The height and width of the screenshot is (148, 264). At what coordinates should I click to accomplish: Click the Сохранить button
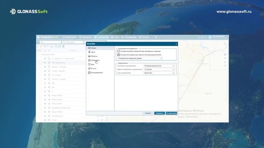pos(160,113)
